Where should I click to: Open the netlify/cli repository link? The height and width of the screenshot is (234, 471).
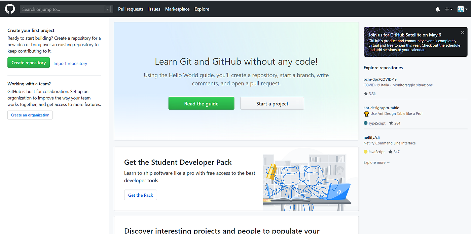click(371, 137)
